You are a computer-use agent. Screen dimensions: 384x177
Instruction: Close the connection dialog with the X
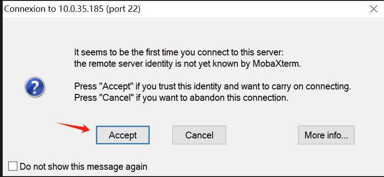(374, 9)
